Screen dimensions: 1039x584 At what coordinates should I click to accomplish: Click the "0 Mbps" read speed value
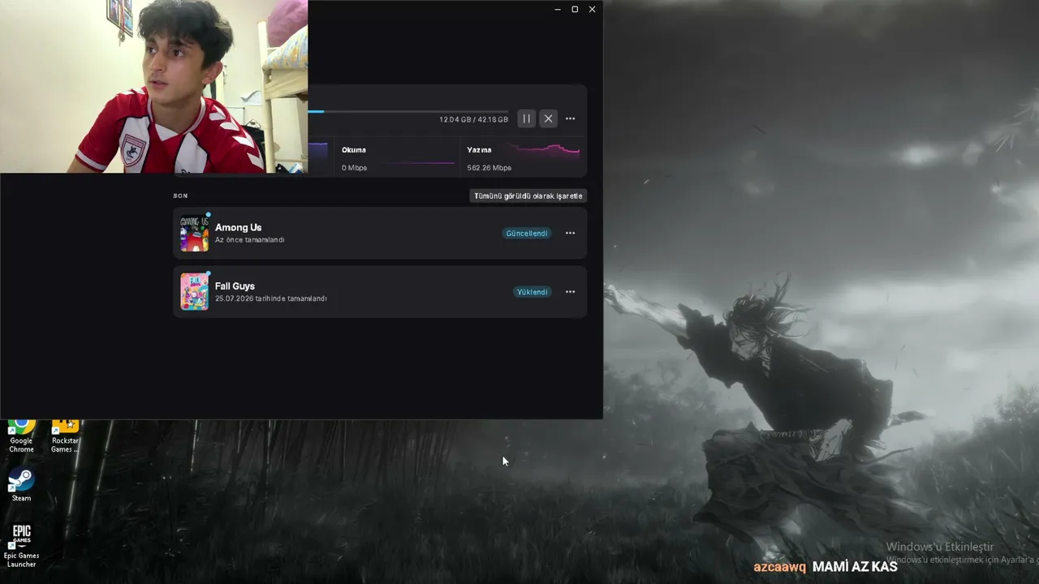pyautogui.click(x=354, y=168)
